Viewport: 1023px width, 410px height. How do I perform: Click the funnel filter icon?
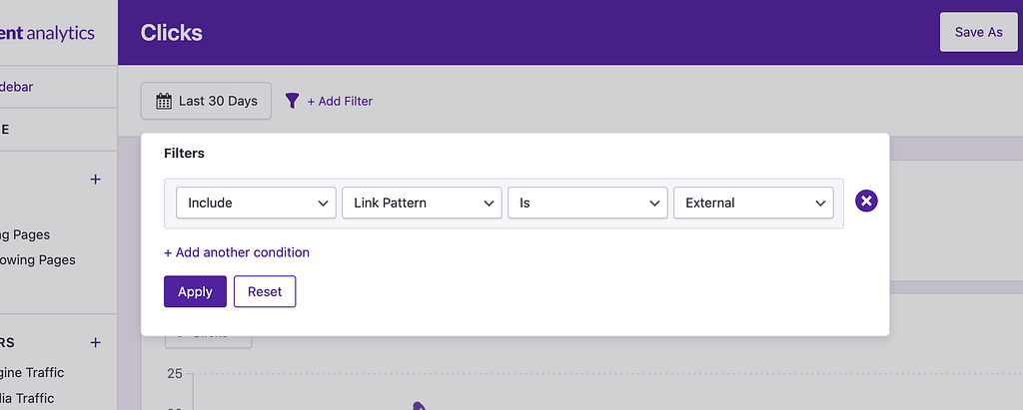coord(292,101)
